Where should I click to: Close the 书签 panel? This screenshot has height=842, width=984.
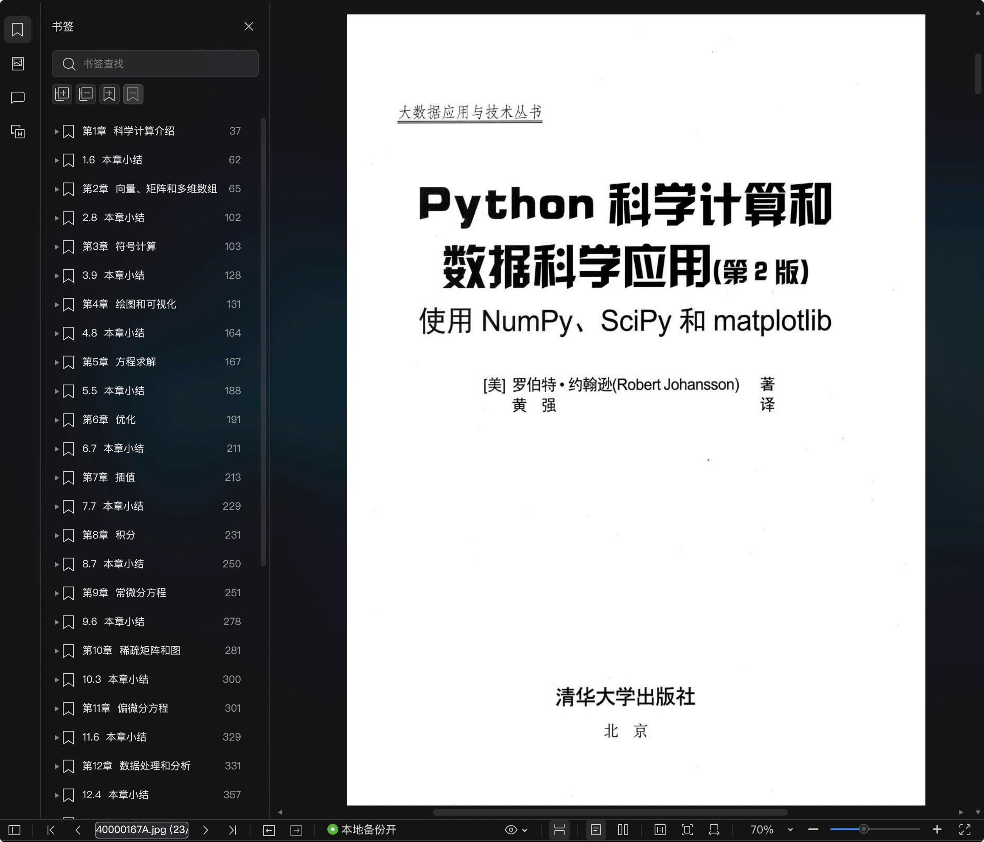(248, 27)
